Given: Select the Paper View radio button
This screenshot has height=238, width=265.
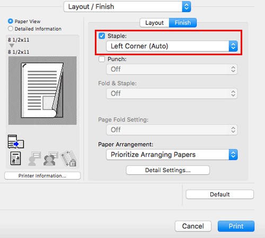Looking at the screenshot, I should 11,21.
